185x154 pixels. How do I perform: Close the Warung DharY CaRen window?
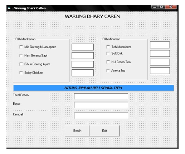coord(171,7)
